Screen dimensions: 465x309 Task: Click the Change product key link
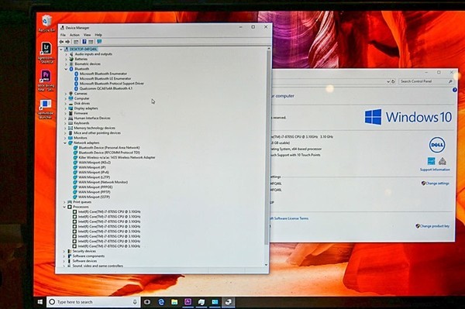[435, 226]
